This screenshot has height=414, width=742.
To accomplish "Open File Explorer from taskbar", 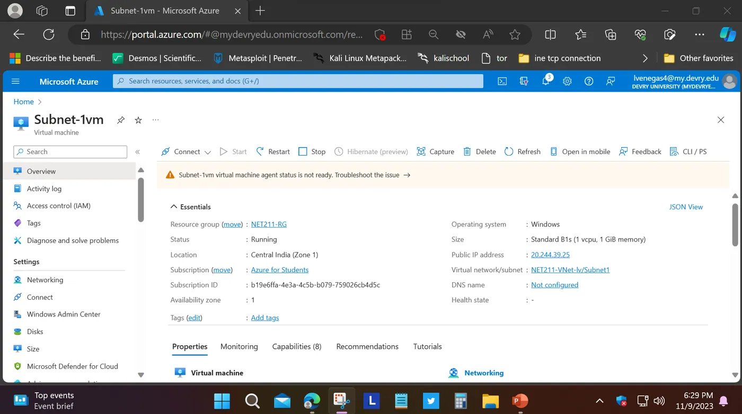I will click(x=491, y=400).
